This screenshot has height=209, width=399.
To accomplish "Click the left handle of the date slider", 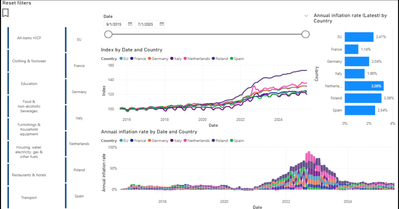I will pyautogui.click(x=108, y=34).
